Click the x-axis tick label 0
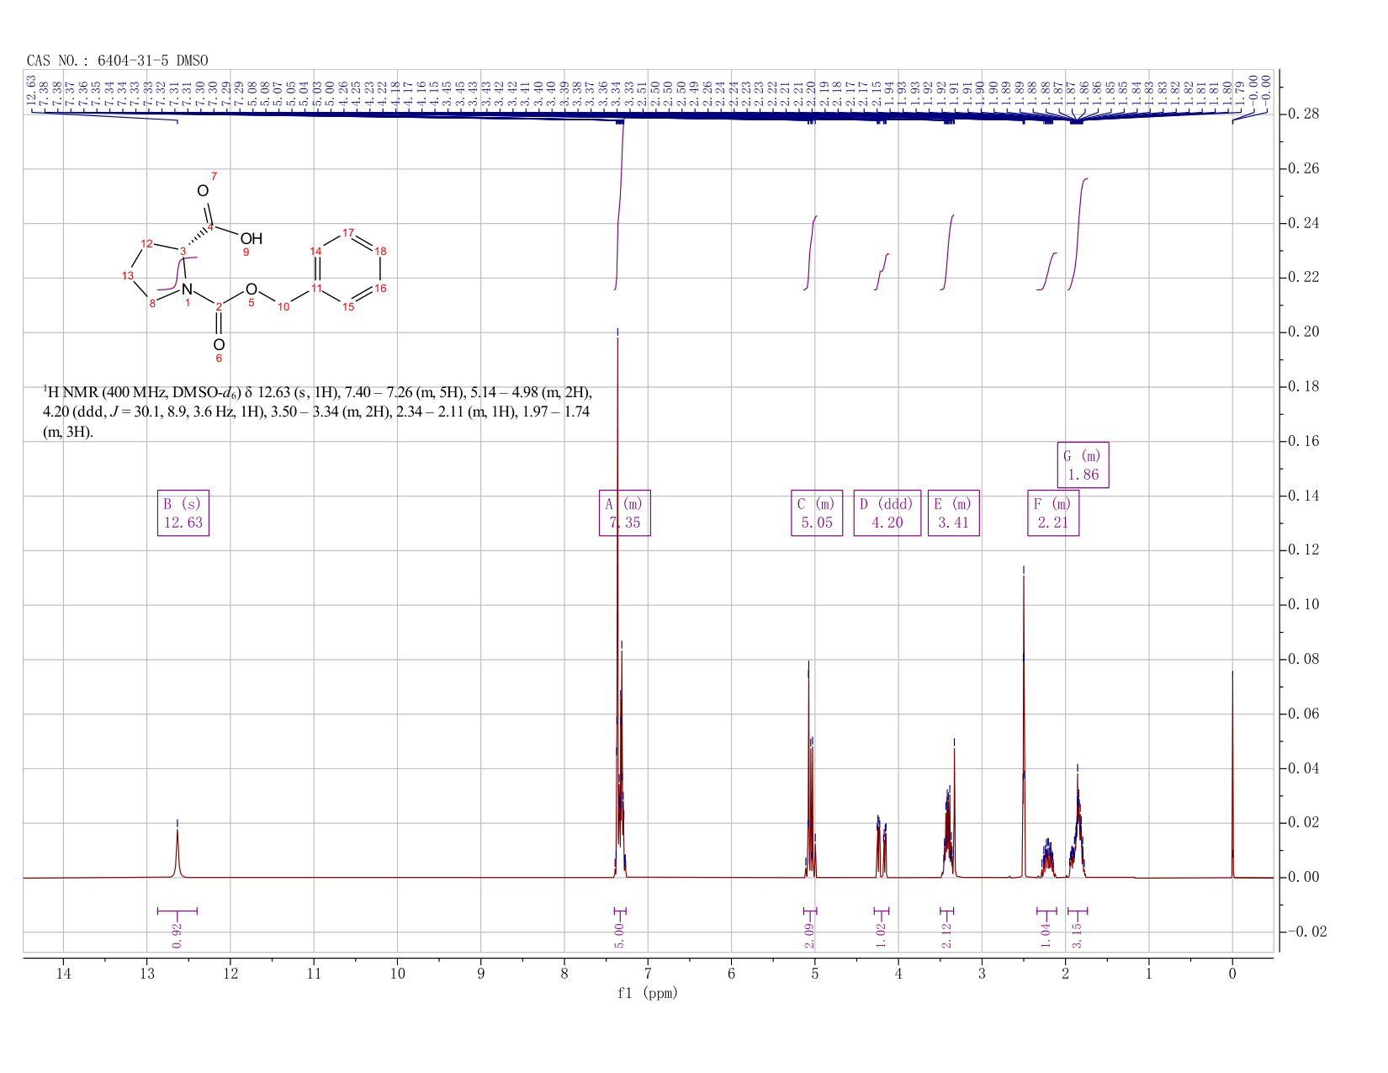 [1232, 974]
